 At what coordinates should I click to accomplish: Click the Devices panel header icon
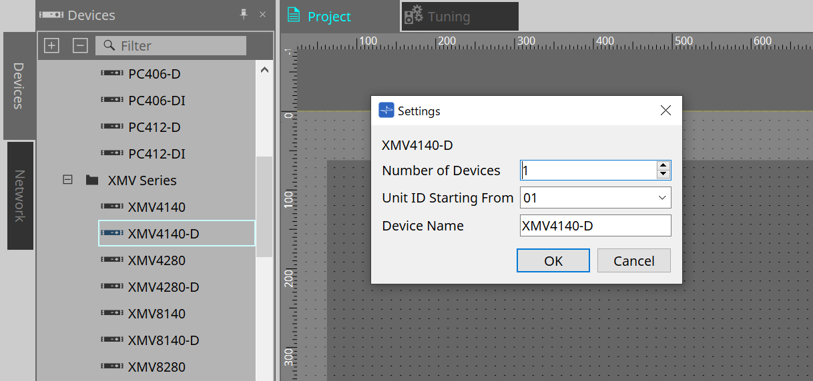click(51, 15)
